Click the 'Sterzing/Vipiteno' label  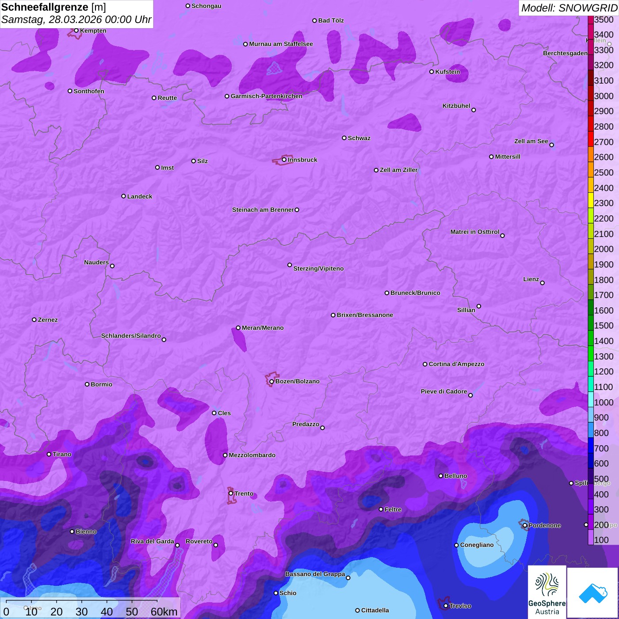pyautogui.click(x=318, y=268)
